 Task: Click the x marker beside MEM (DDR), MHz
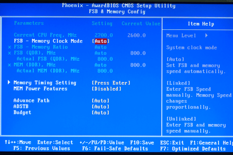coord(9,65)
